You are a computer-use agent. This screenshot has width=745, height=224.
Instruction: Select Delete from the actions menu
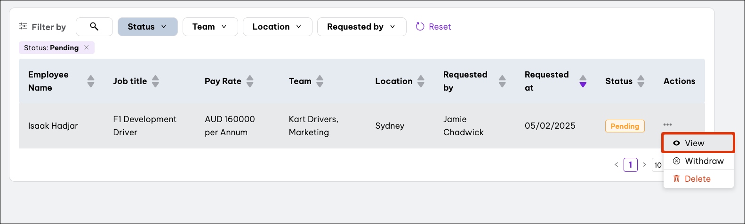coord(698,179)
